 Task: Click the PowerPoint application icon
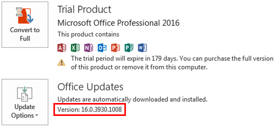(x=115, y=48)
